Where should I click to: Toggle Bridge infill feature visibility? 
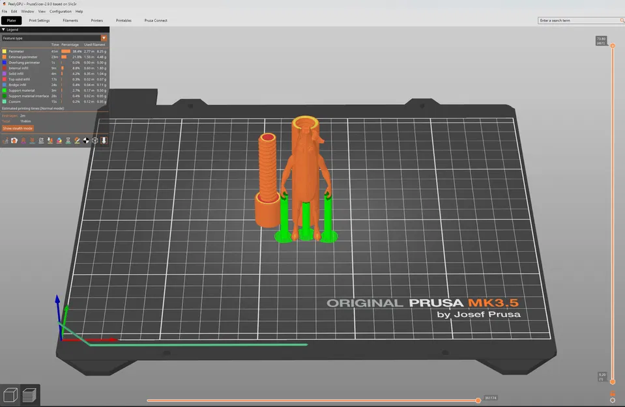pos(54,85)
